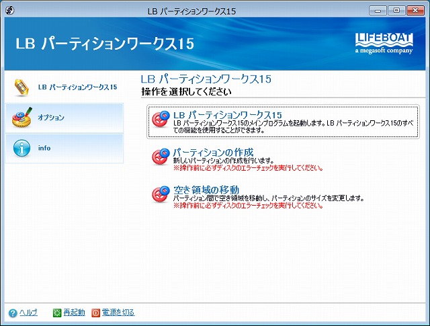Click the 電源を切る link
The width and height of the screenshot is (430, 326).
point(118,313)
